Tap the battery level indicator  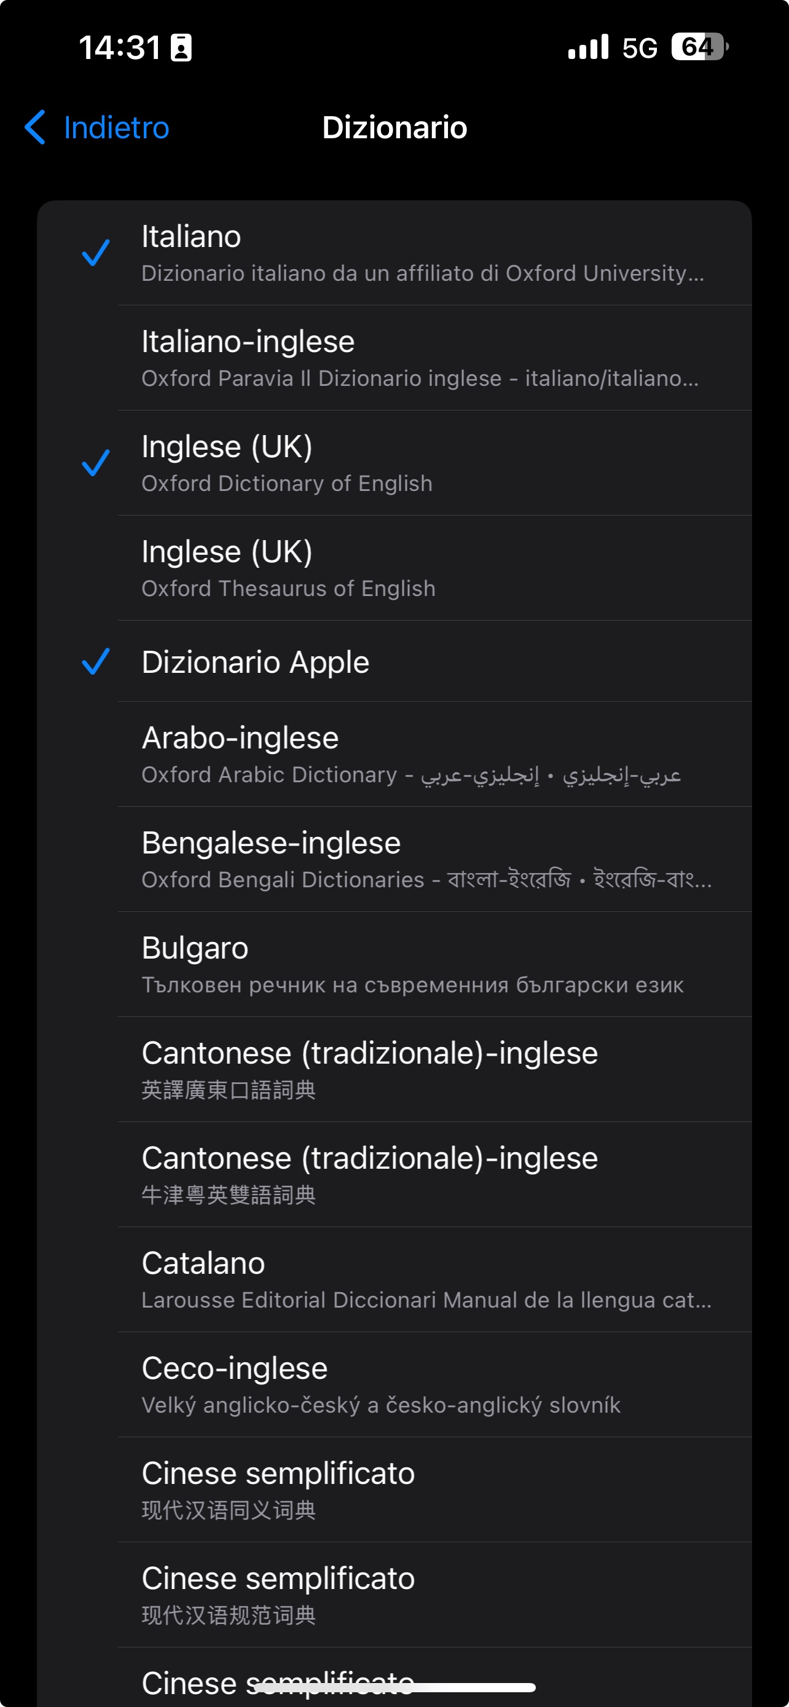click(699, 47)
